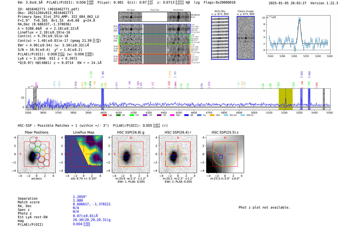Select the blue-bordered fiber 2D Spec cutout

pos(131,29)
